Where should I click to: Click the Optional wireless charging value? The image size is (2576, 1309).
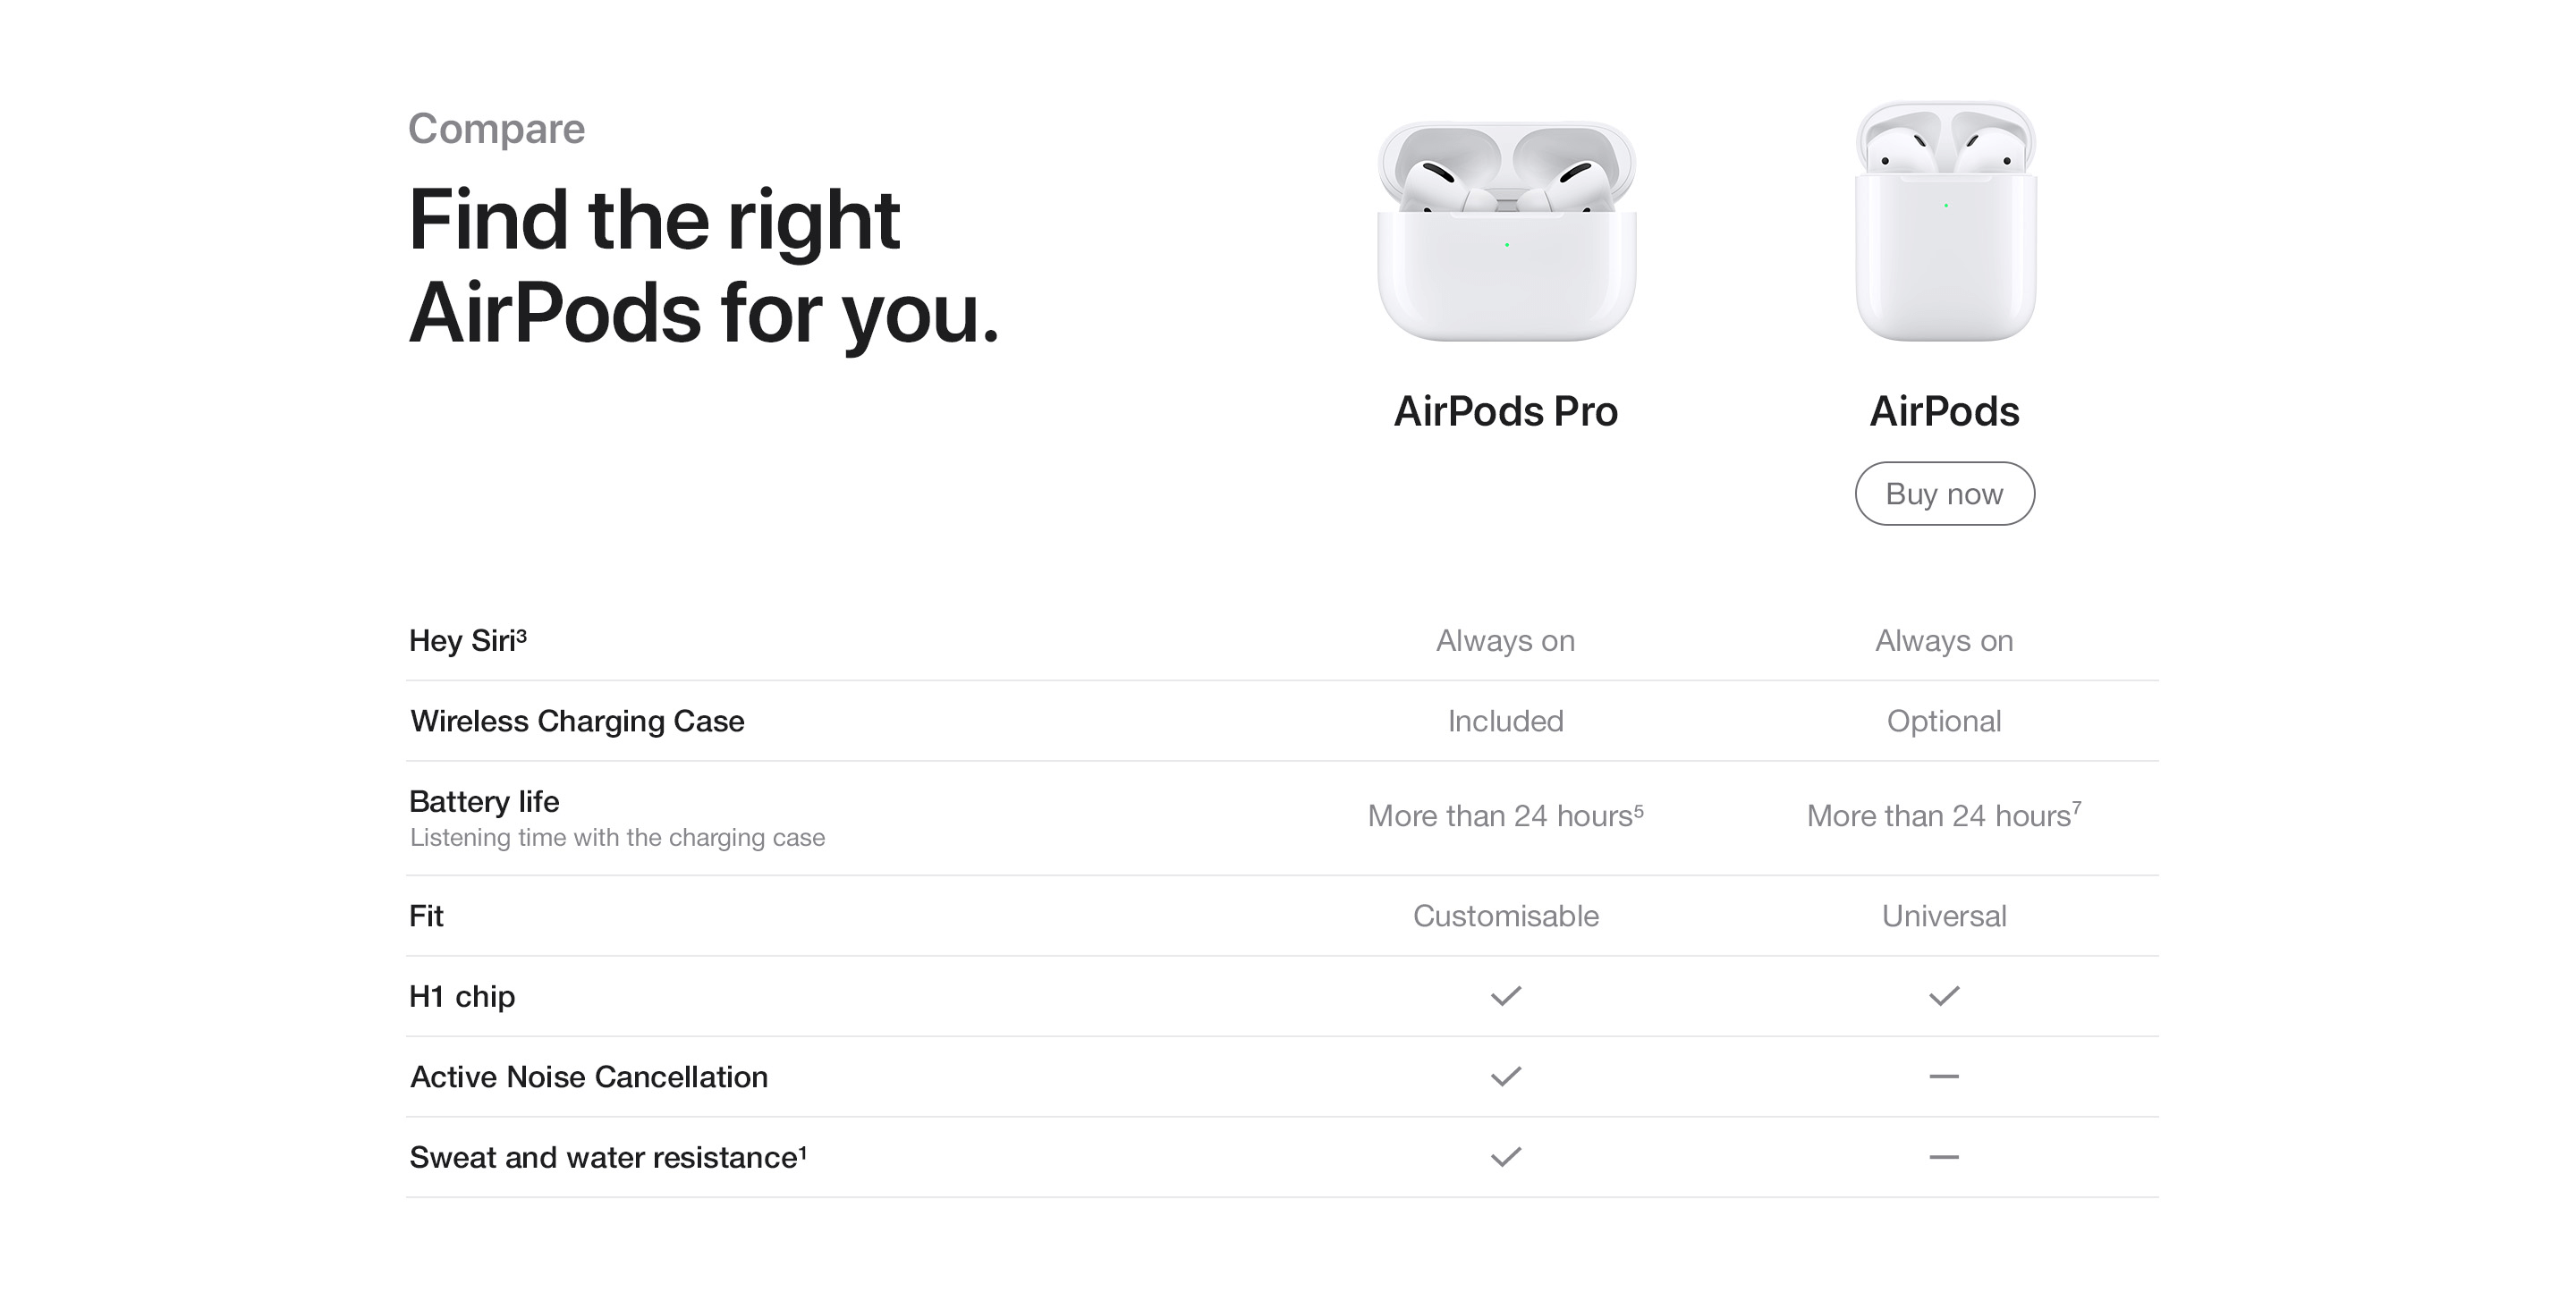coord(1944,721)
